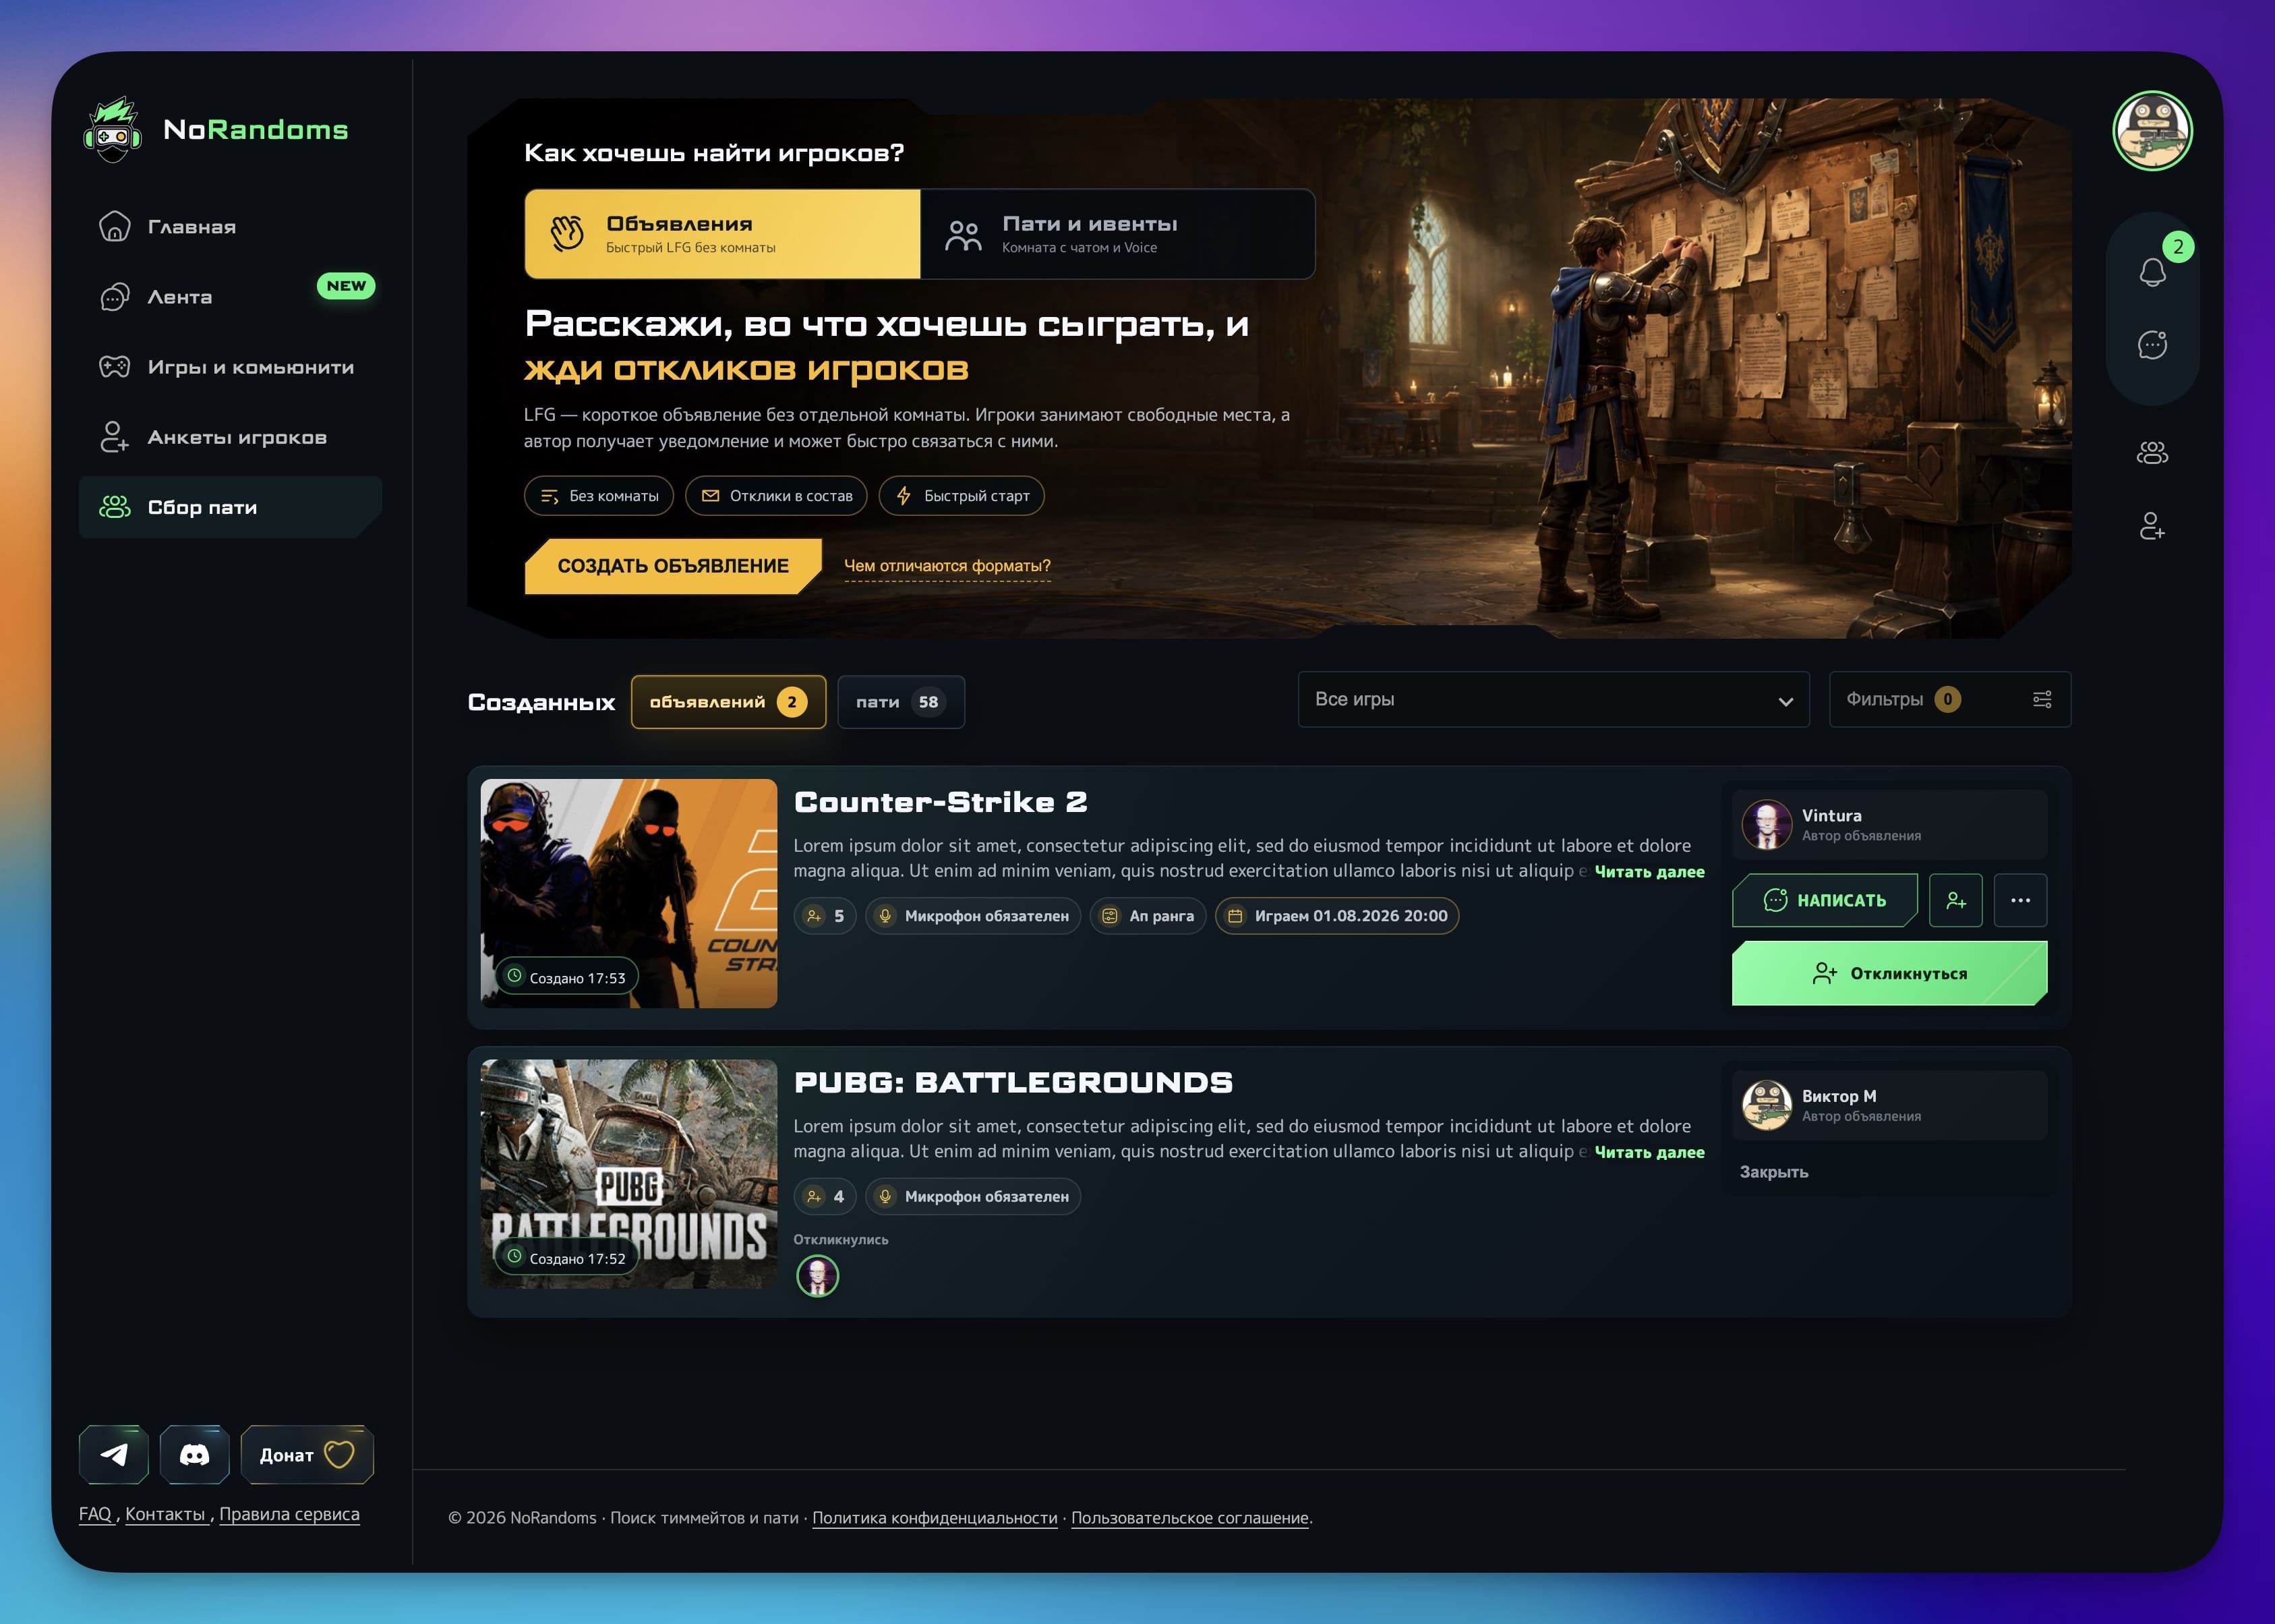
Task: Open the user profile avatar
Action: click(x=2152, y=131)
